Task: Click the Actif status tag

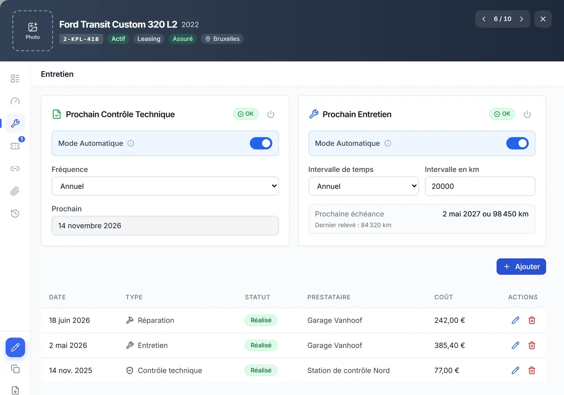Action: (x=118, y=39)
